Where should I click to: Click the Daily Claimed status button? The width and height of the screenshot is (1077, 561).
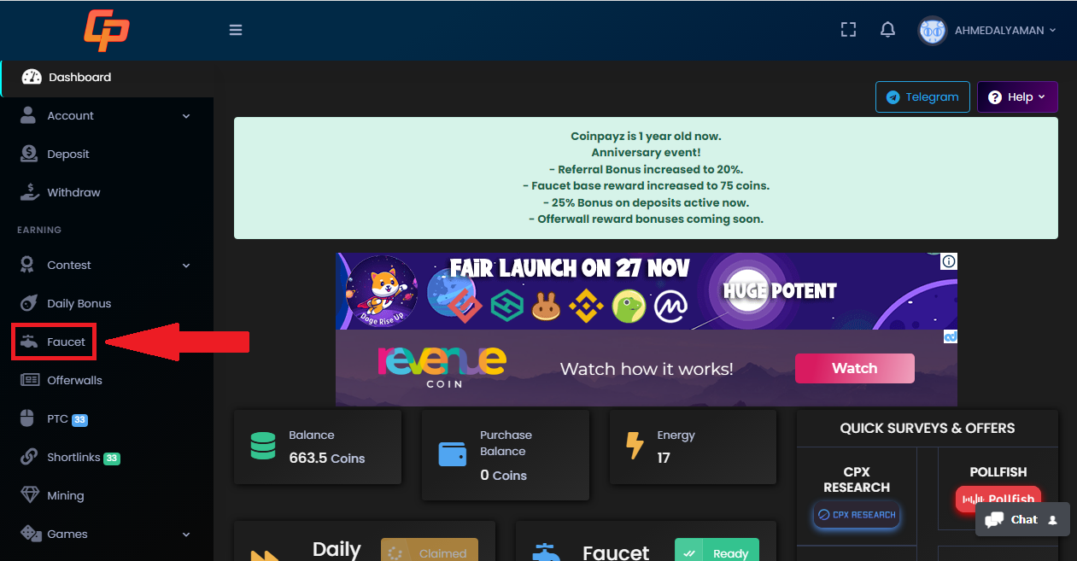point(430,550)
